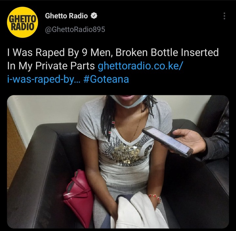This screenshot has height=231, width=236.
Task: Click the truncated i-was-raped-by… link text
Action: point(44,79)
